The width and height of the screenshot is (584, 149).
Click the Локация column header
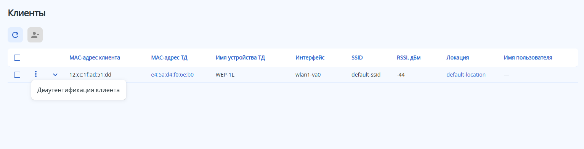457,58
